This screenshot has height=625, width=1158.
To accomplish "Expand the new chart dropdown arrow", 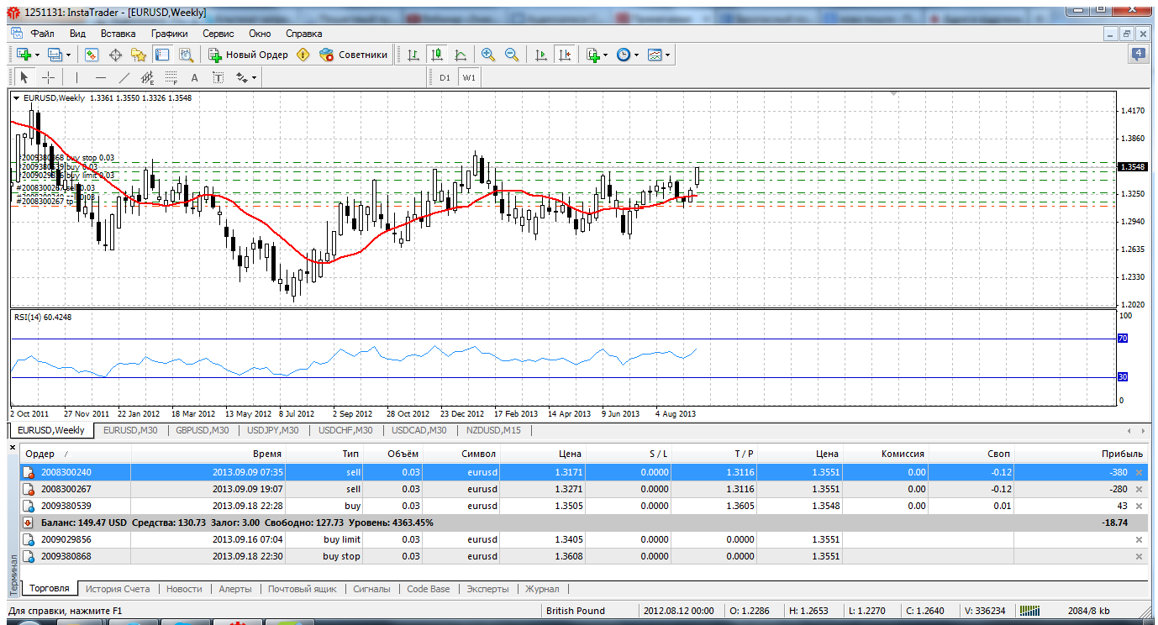I will [39, 55].
